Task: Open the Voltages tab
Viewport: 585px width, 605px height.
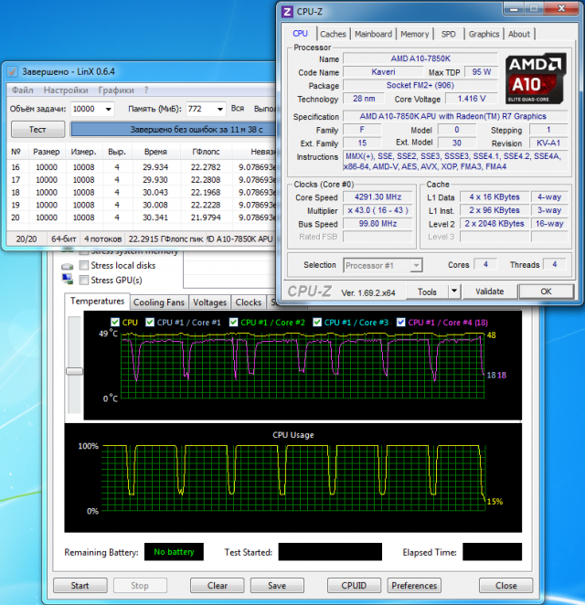Action: (209, 302)
